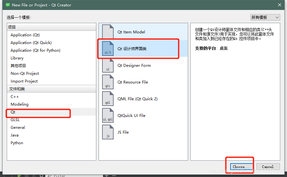
Task: Close the New File or Project dialog
Action: click(280, 5)
